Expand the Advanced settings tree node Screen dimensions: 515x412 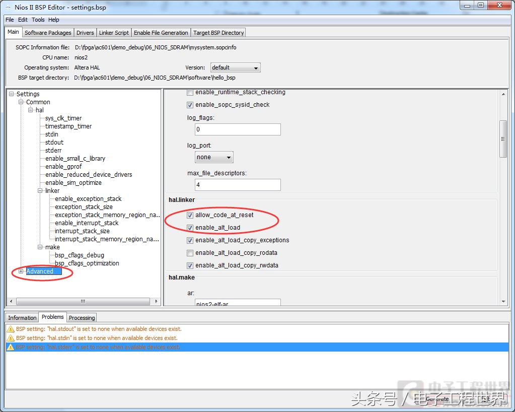pos(21,271)
